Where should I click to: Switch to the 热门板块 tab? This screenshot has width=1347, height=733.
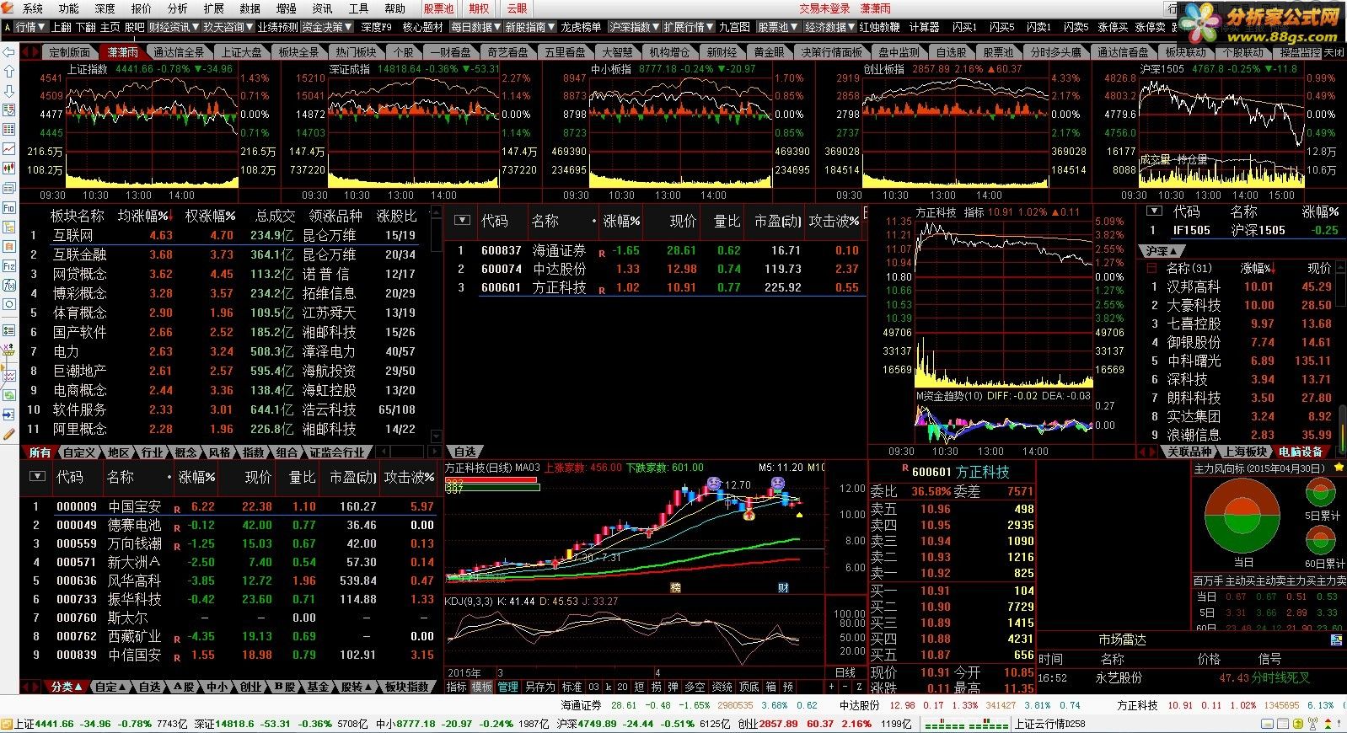(x=356, y=52)
